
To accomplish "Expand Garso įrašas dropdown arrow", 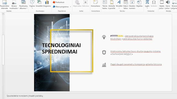I will coord(170,8).
